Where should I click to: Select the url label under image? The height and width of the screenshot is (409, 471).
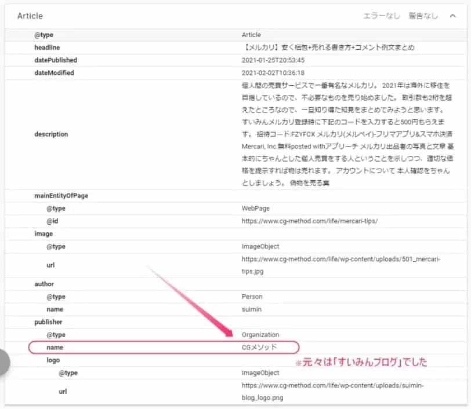pos(50,265)
